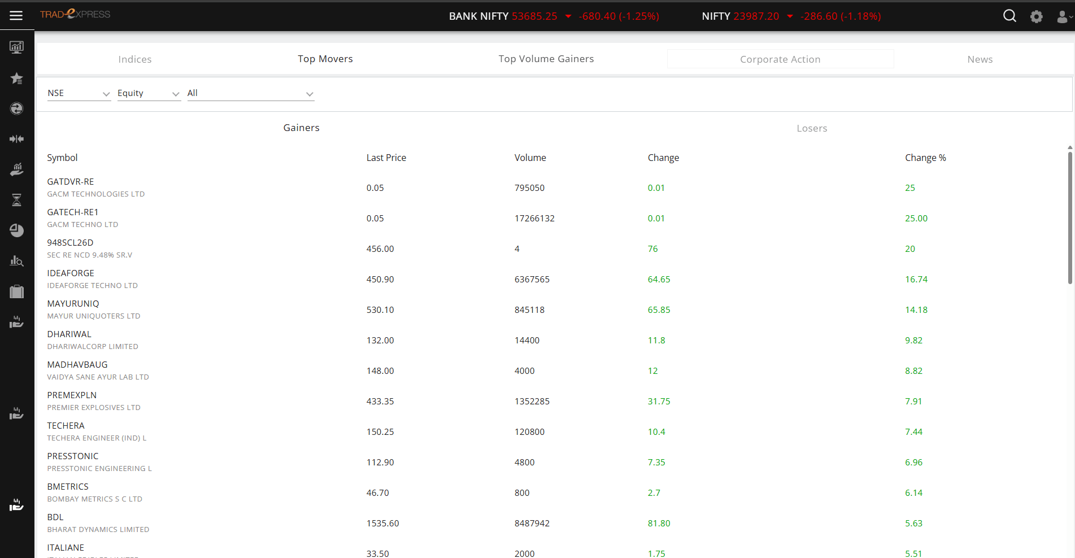The height and width of the screenshot is (558, 1075).
Task: Open the market watch monitor icon
Action: tap(16, 47)
